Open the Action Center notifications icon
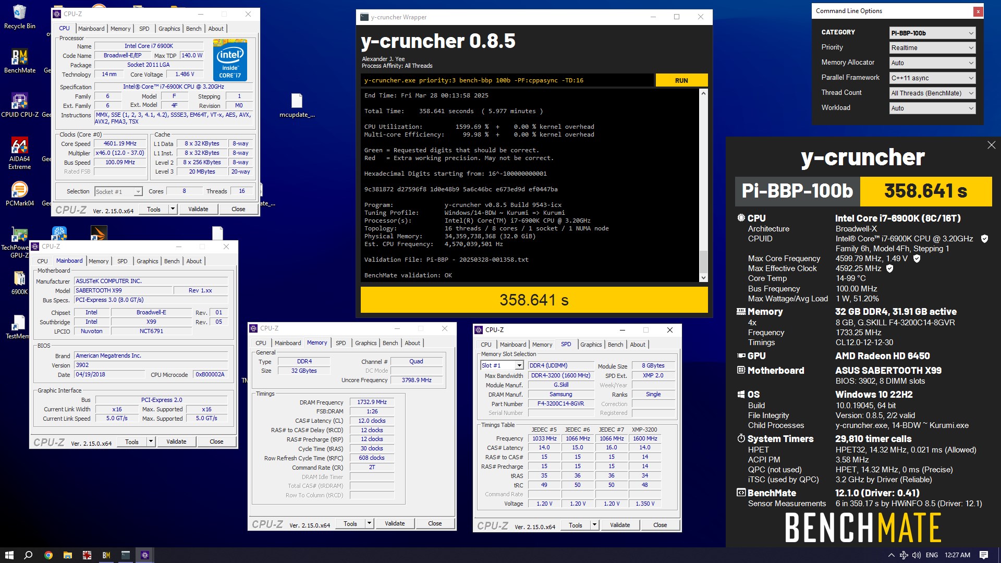The width and height of the screenshot is (1001, 563). click(984, 555)
